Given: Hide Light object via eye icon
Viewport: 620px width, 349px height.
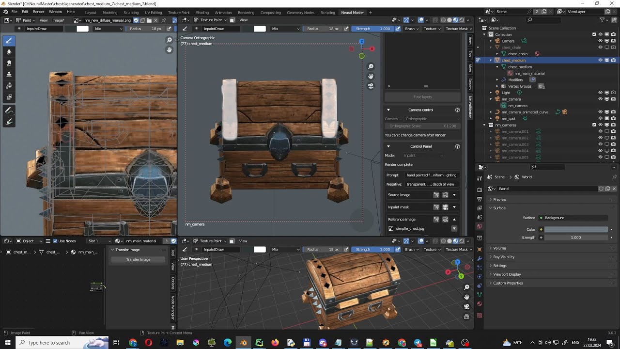Looking at the screenshot, I should [600, 93].
